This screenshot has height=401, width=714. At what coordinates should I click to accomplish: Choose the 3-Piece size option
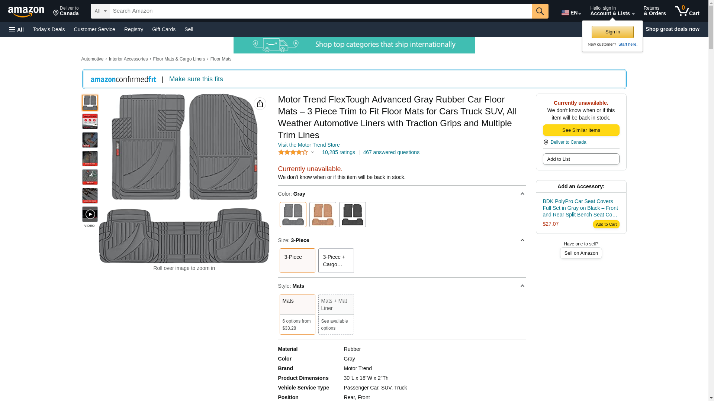[297, 261]
